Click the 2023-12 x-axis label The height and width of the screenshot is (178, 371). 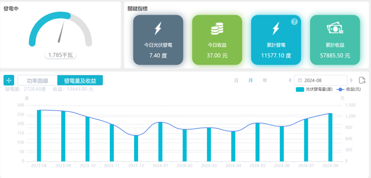pos(136,166)
